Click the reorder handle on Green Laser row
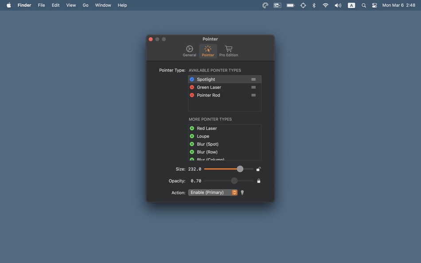 [x=253, y=87]
